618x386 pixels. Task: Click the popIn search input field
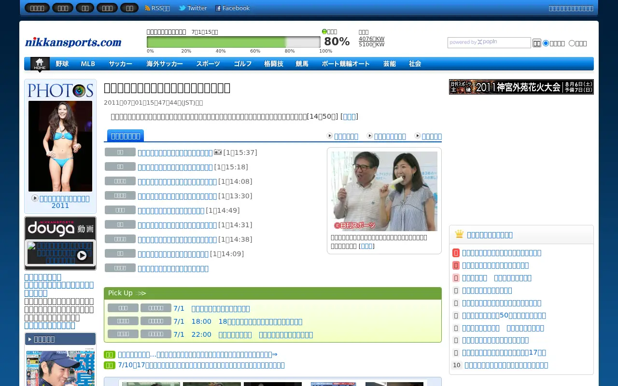click(489, 42)
